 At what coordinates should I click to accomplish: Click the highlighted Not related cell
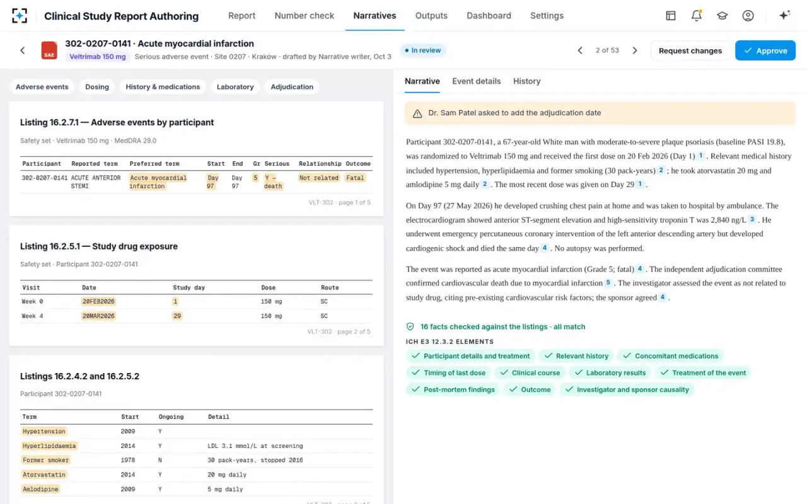point(319,178)
